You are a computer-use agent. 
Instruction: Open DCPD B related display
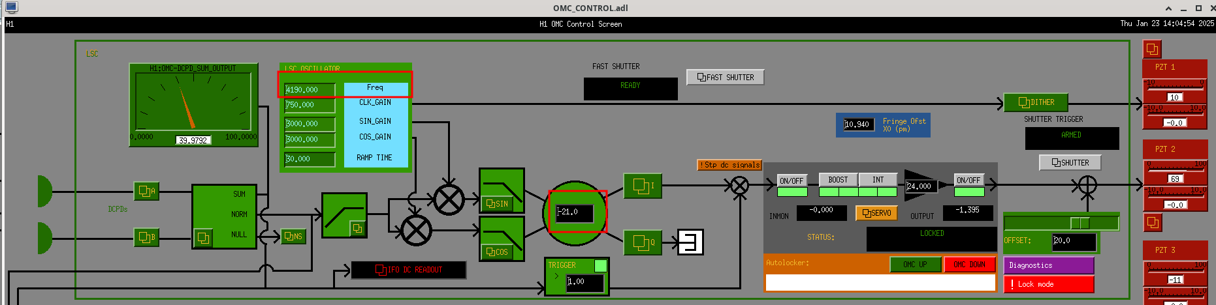click(146, 237)
